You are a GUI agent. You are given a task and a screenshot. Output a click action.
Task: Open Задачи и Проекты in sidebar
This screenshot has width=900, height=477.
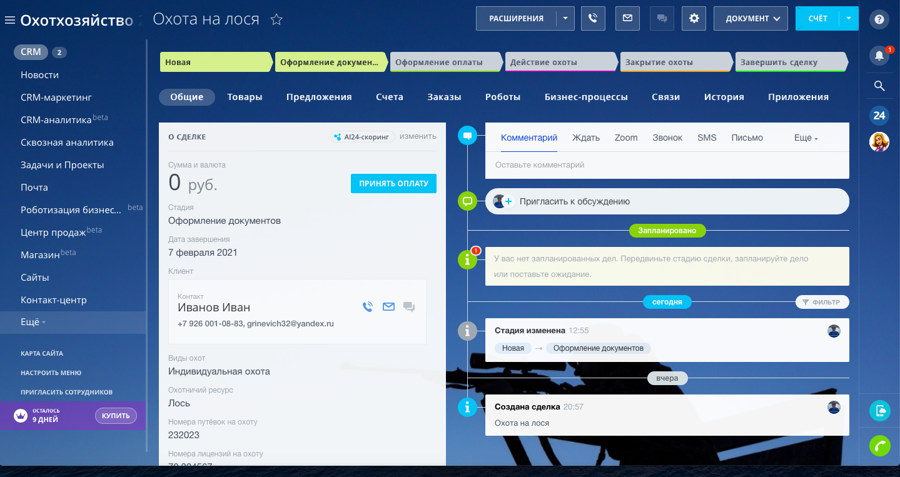63,165
